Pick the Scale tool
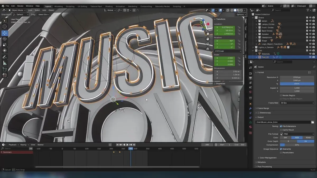 5,45
